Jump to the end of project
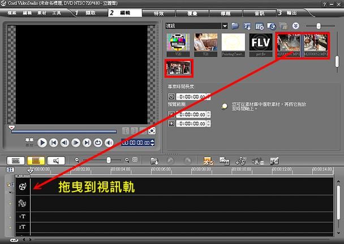 pyautogui.click(x=87, y=143)
